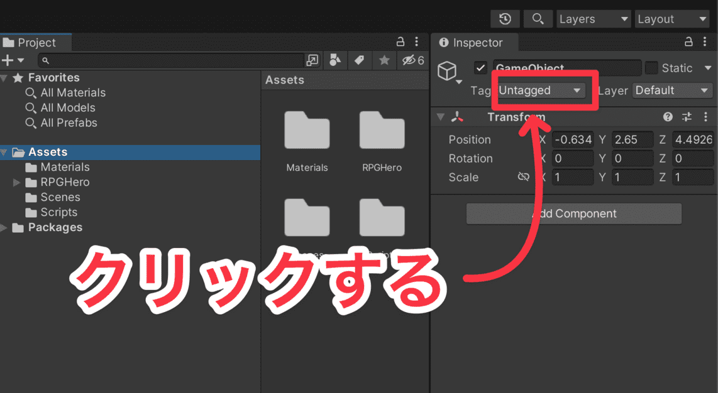Image resolution: width=718 pixels, height=393 pixels.
Task: Click the plus button to create an asset
Action: pyautogui.click(x=8, y=60)
